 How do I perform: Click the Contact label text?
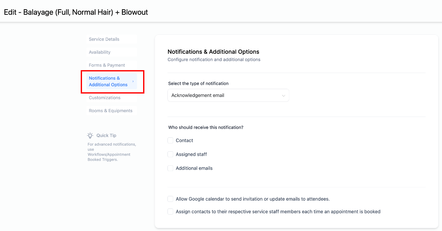(184, 140)
